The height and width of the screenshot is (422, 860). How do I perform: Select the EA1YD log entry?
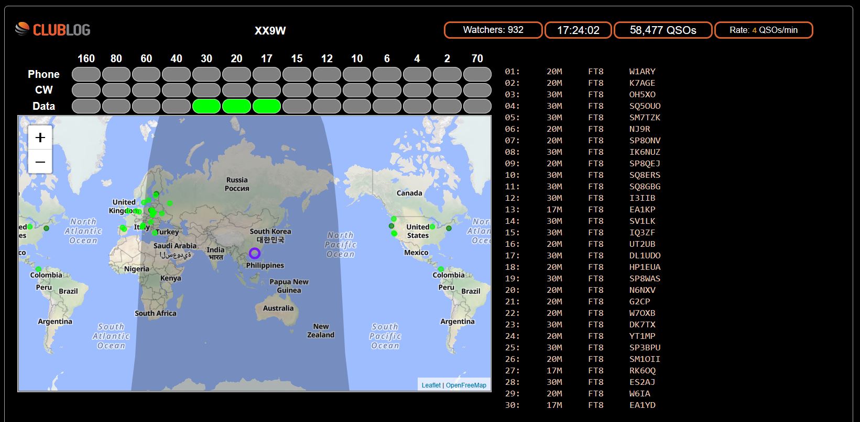point(642,405)
